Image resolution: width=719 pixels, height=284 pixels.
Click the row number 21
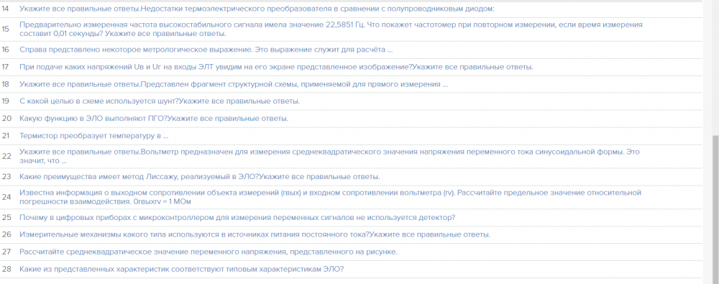[6, 137]
